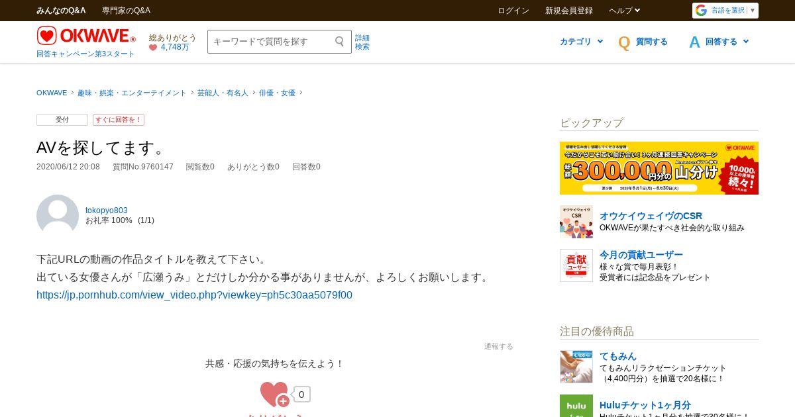The height and width of the screenshot is (417, 795).
Task: Open the pornhub video URL link
Action: (x=194, y=295)
